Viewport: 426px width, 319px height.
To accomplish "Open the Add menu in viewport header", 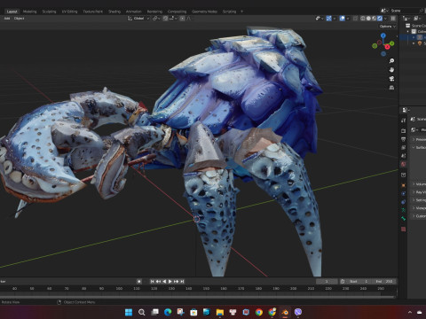I will pyautogui.click(x=7, y=19).
